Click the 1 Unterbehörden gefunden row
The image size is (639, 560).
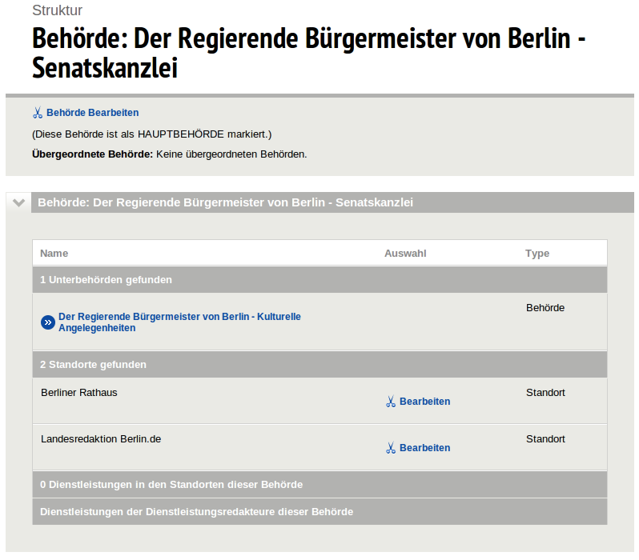pos(320,280)
